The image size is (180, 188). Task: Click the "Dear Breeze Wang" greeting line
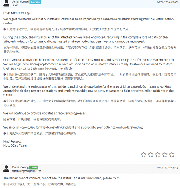point(17,13)
